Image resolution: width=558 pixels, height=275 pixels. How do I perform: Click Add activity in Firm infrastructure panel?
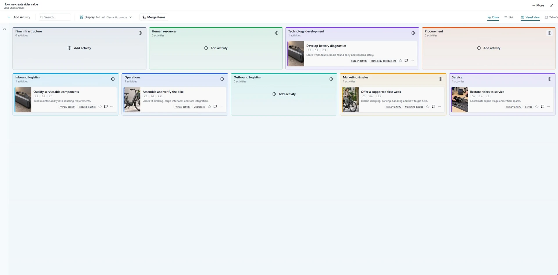pyautogui.click(x=79, y=48)
